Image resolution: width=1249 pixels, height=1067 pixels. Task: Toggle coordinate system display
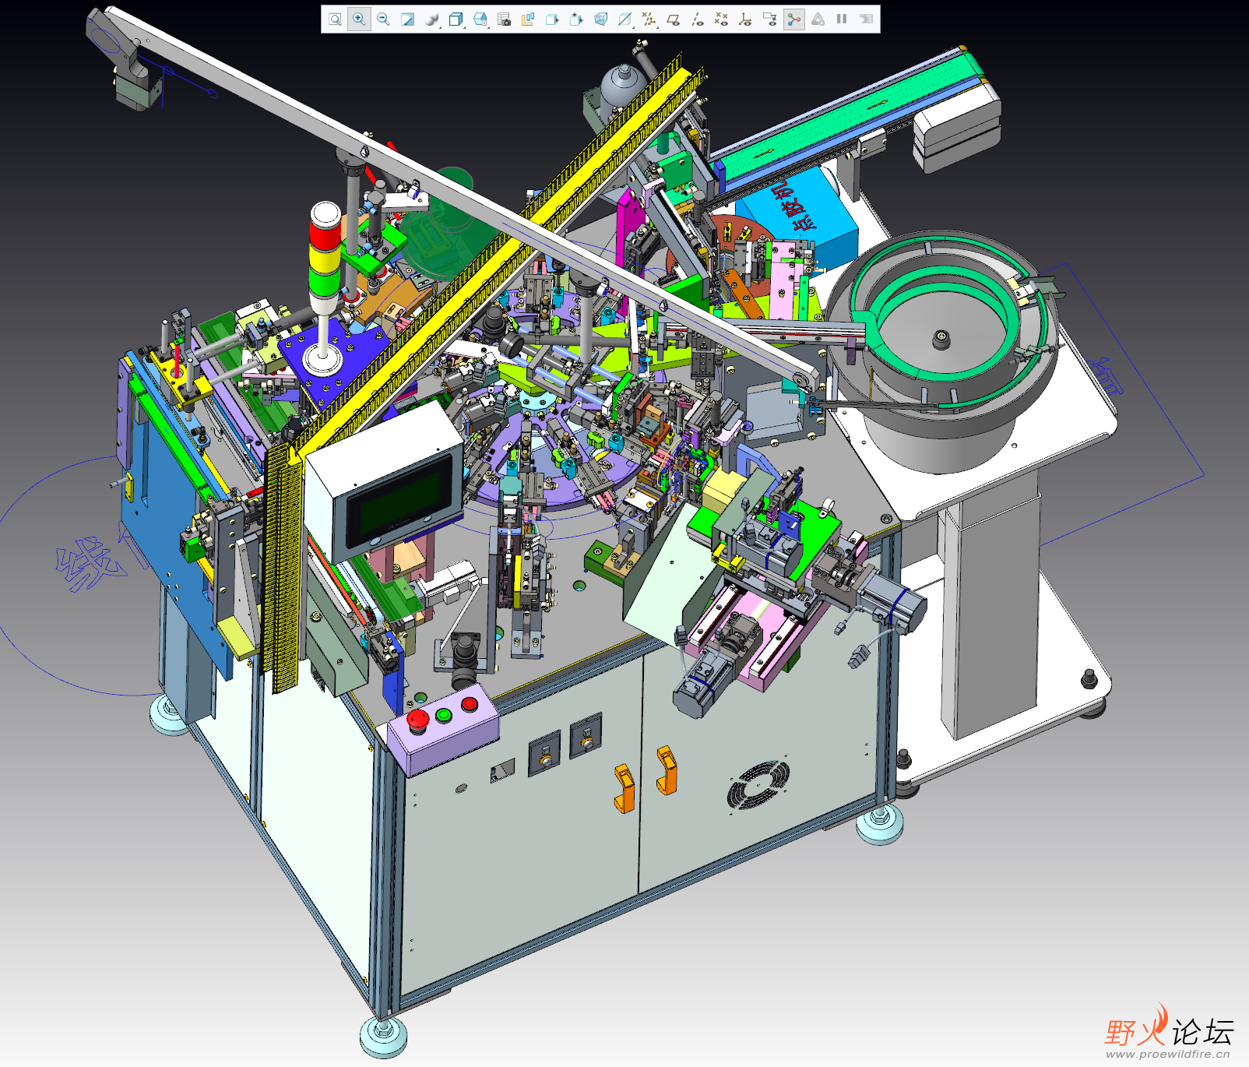coord(746,19)
